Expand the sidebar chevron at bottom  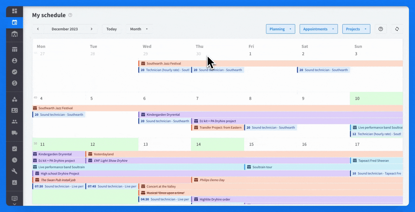click(14, 204)
